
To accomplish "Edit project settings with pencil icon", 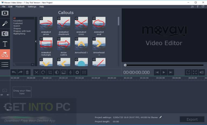I will point(161,117).
